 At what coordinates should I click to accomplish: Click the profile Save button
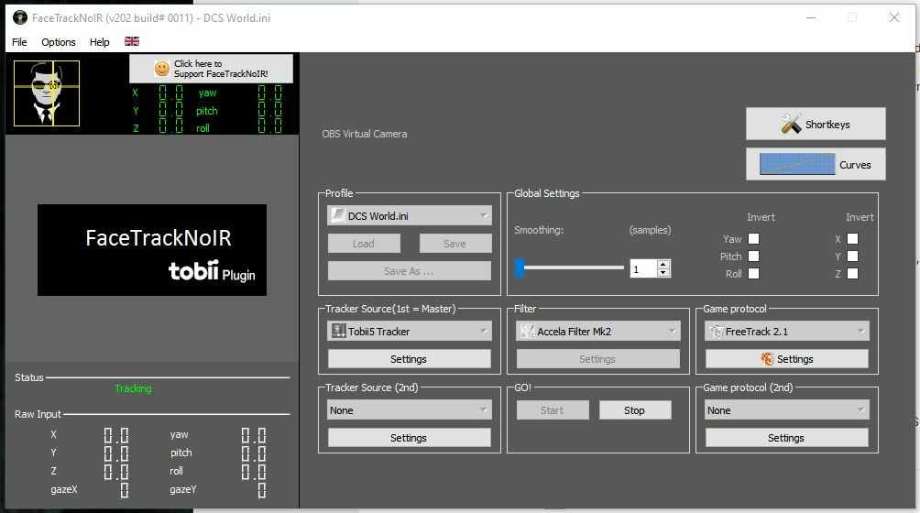coord(455,244)
